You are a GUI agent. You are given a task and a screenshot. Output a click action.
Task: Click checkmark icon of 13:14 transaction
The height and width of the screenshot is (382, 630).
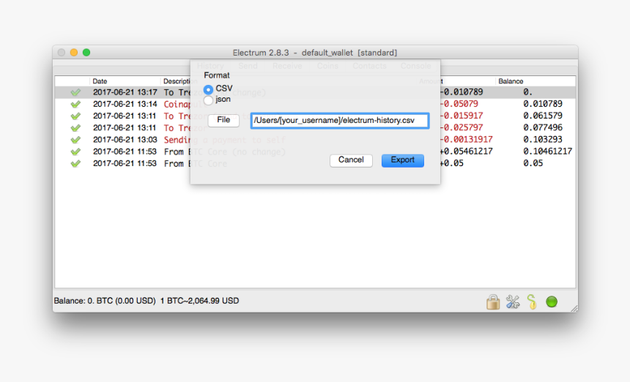(75, 105)
